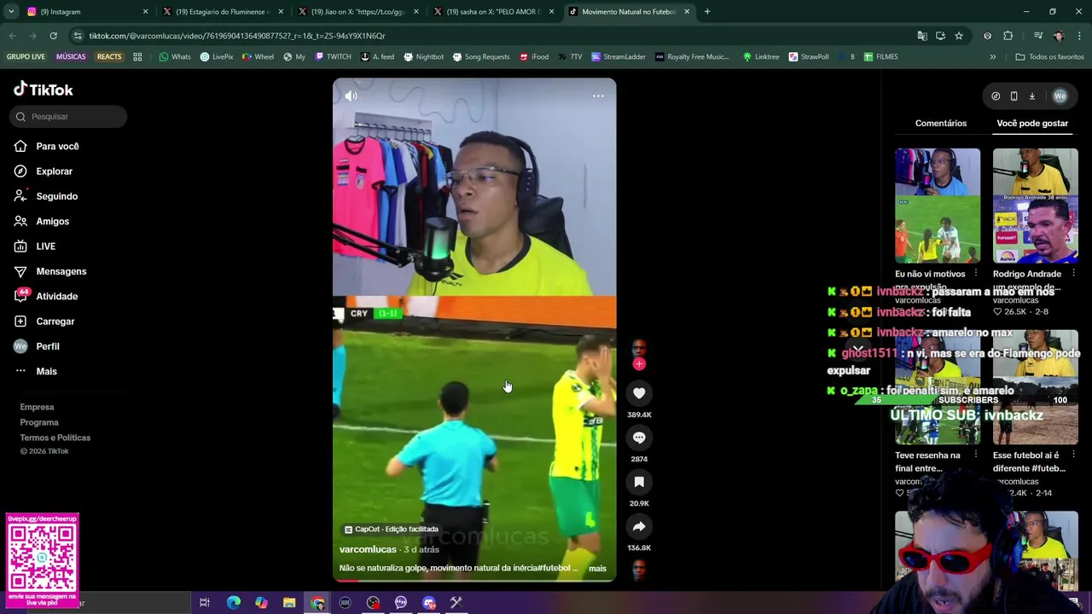This screenshot has height=614, width=1092.
Task: Go to Para você feed
Action: tap(57, 147)
